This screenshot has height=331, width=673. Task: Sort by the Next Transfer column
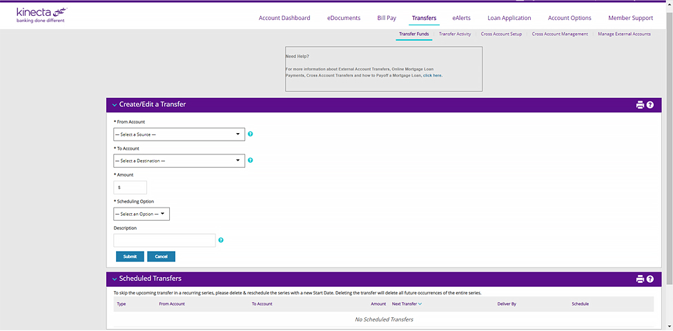tap(406, 303)
